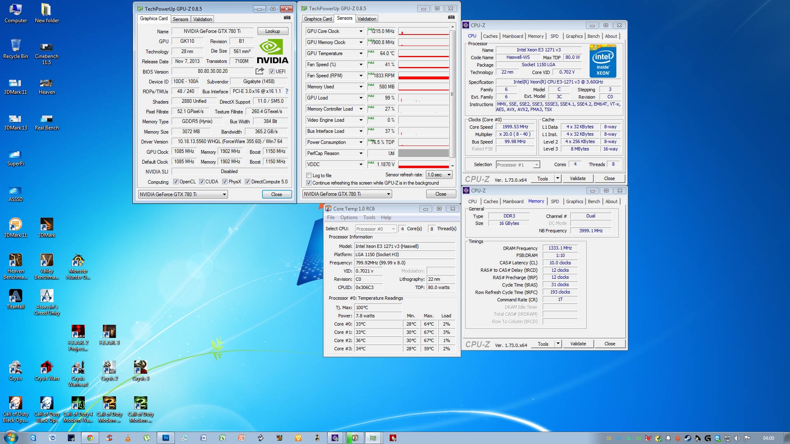
Task: Enable Log to file checkbox
Action: (309, 176)
